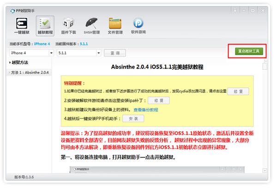Click the PP越狱助手 title logo icon

tap(12, 11)
